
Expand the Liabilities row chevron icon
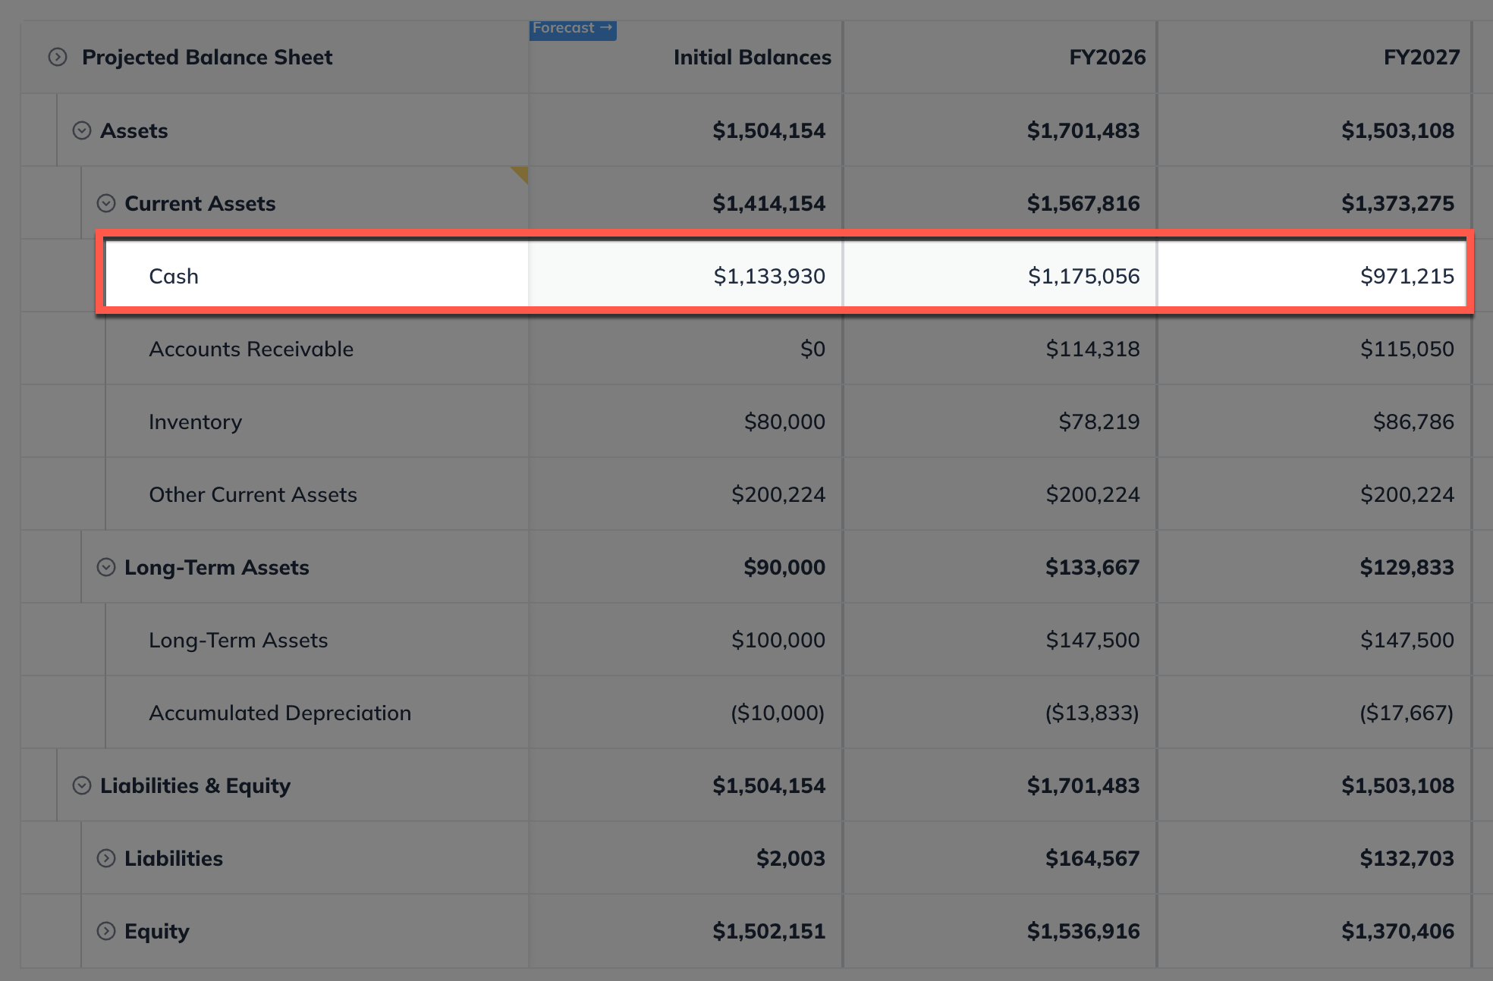106,857
